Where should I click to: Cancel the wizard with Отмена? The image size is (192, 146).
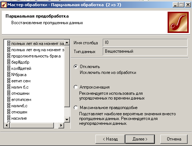(174, 139)
